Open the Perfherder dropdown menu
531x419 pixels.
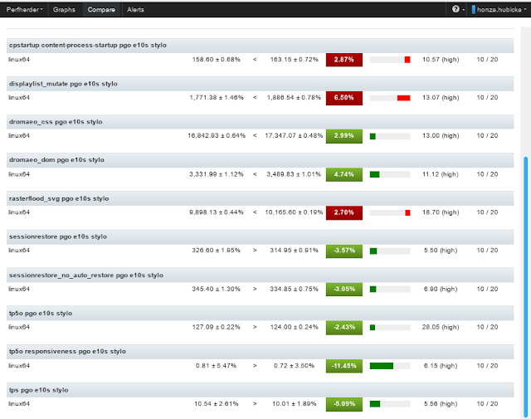tap(24, 9)
